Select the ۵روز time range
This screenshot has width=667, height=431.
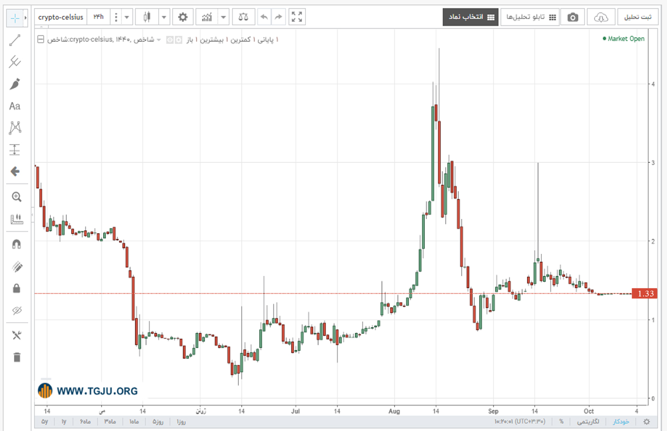click(158, 422)
